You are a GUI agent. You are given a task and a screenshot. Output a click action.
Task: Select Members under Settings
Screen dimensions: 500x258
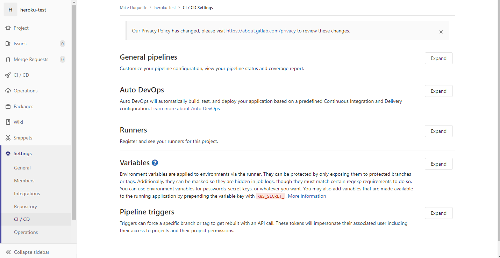[24, 181]
